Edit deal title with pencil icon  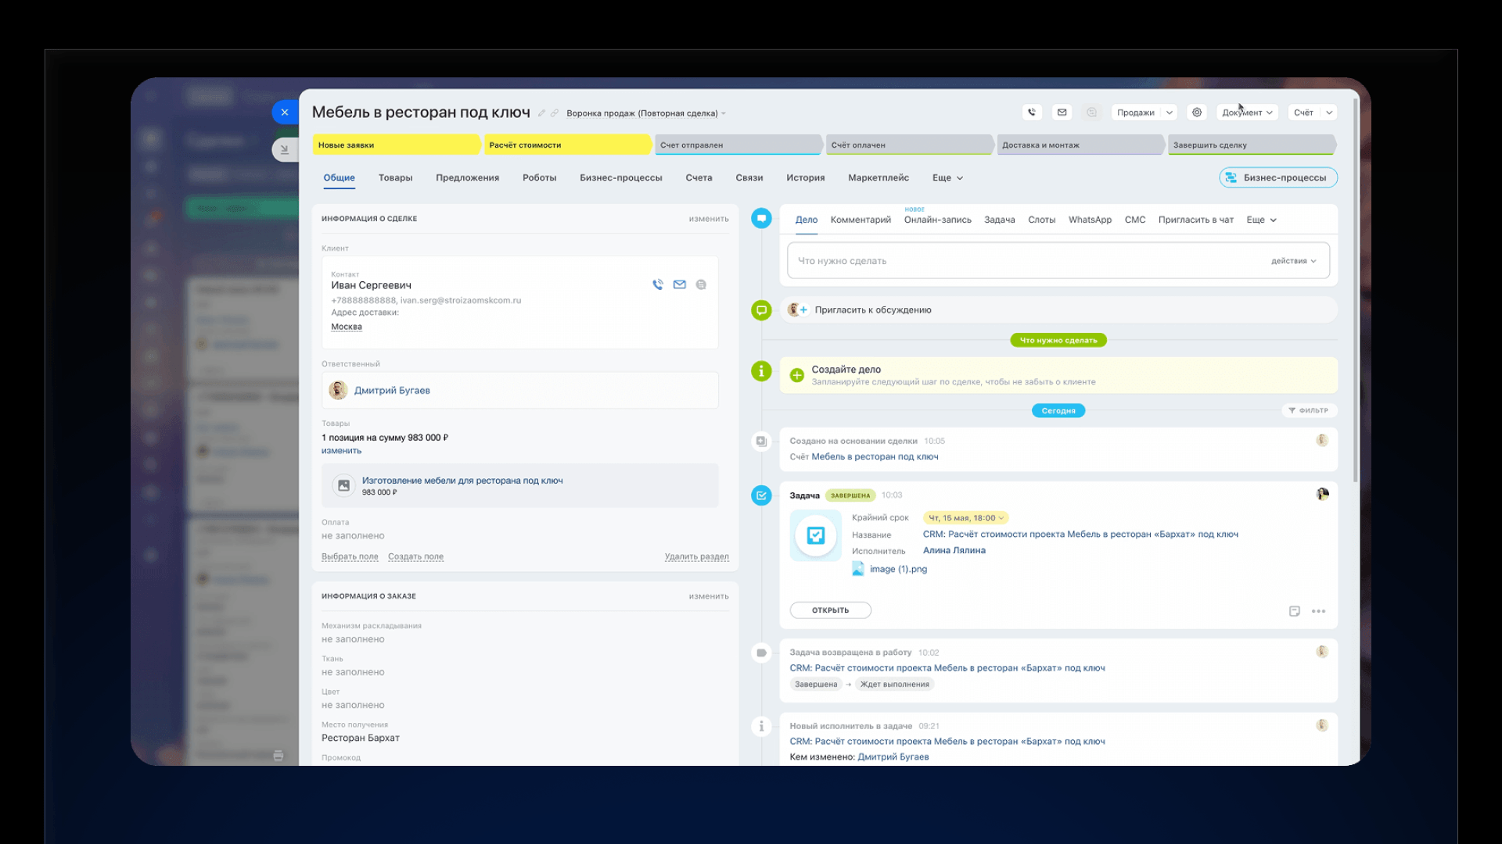pyautogui.click(x=541, y=113)
